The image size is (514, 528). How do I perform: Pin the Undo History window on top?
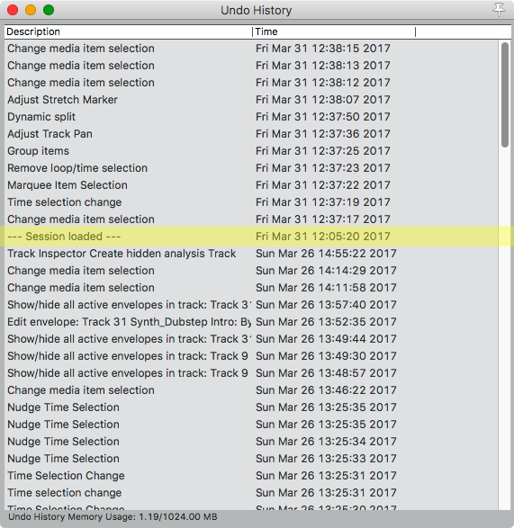(499, 9)
